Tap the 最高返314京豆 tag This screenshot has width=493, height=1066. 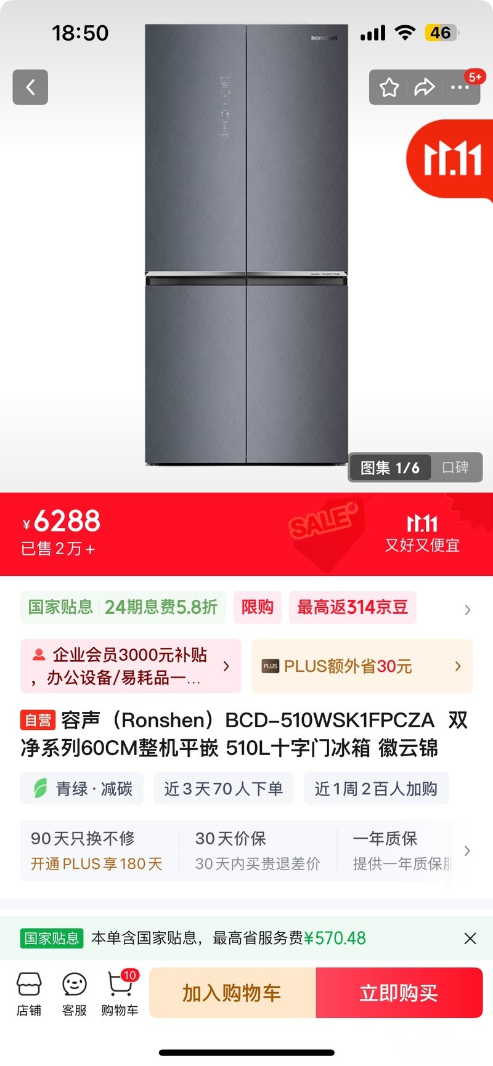click(352, 607)
